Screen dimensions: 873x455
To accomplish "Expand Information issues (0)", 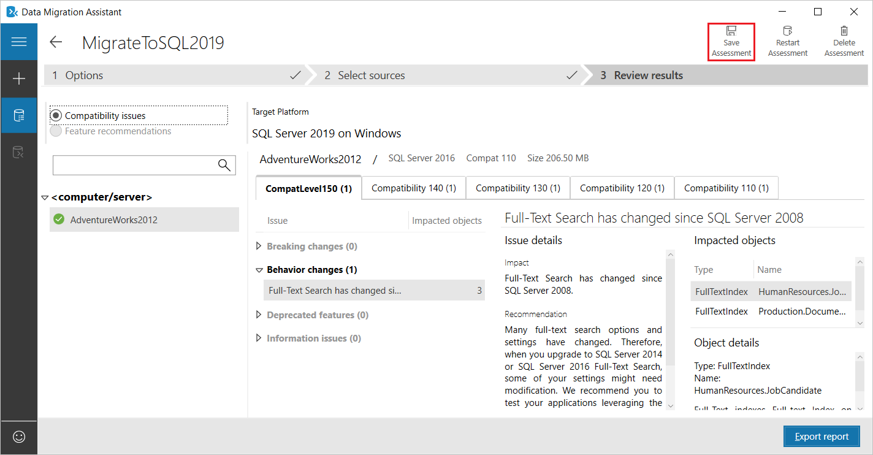I will point(258,338).
